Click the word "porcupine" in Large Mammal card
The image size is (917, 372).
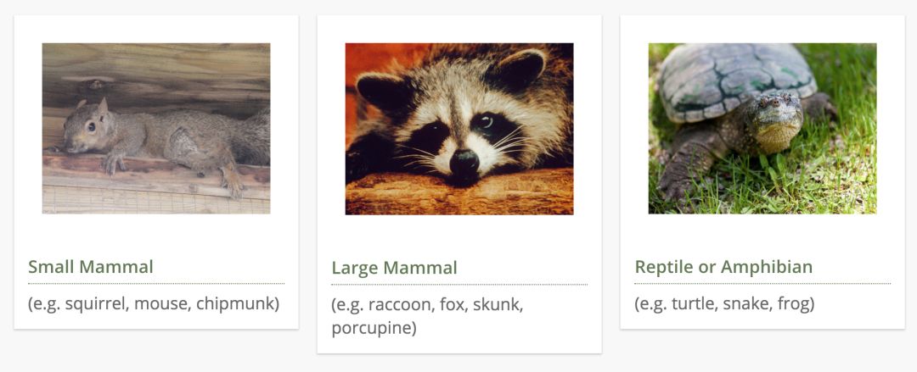374,327
